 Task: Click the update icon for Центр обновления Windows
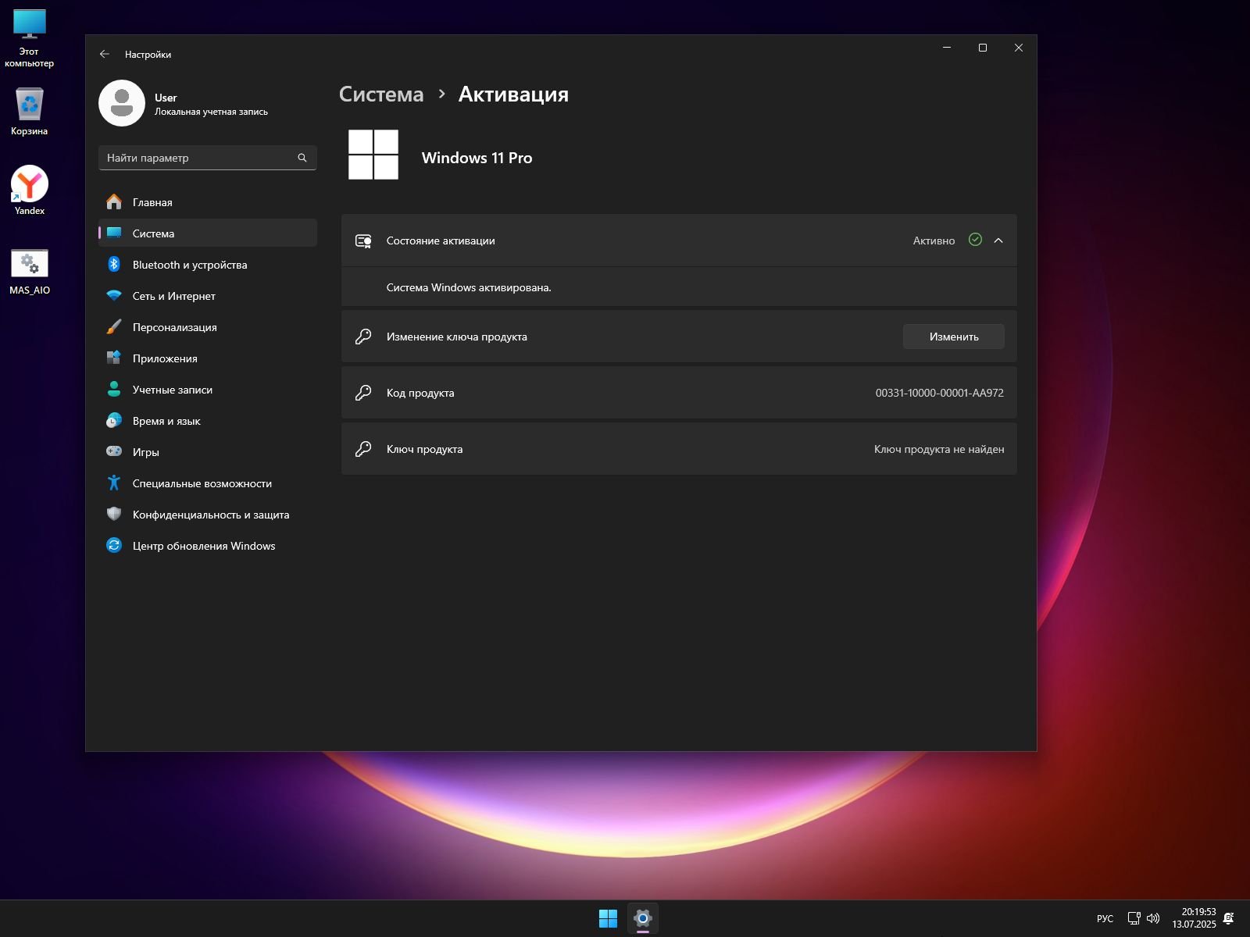tap(114, 546)
